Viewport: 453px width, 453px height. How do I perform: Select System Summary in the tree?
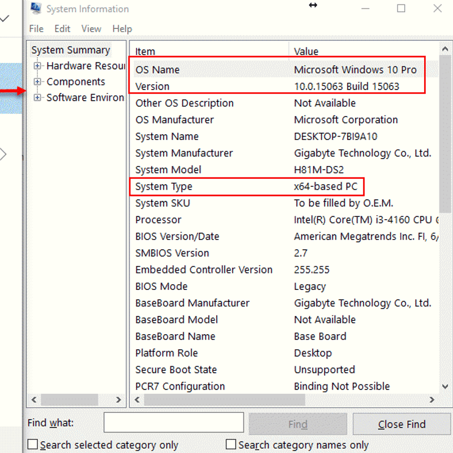pos(71,50)
